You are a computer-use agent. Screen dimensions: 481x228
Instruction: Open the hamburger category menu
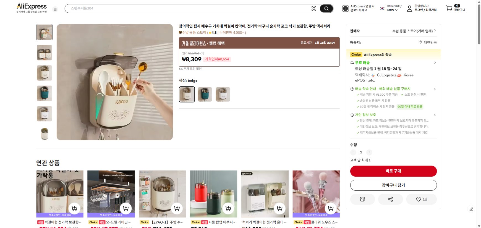tap(55, 9)
